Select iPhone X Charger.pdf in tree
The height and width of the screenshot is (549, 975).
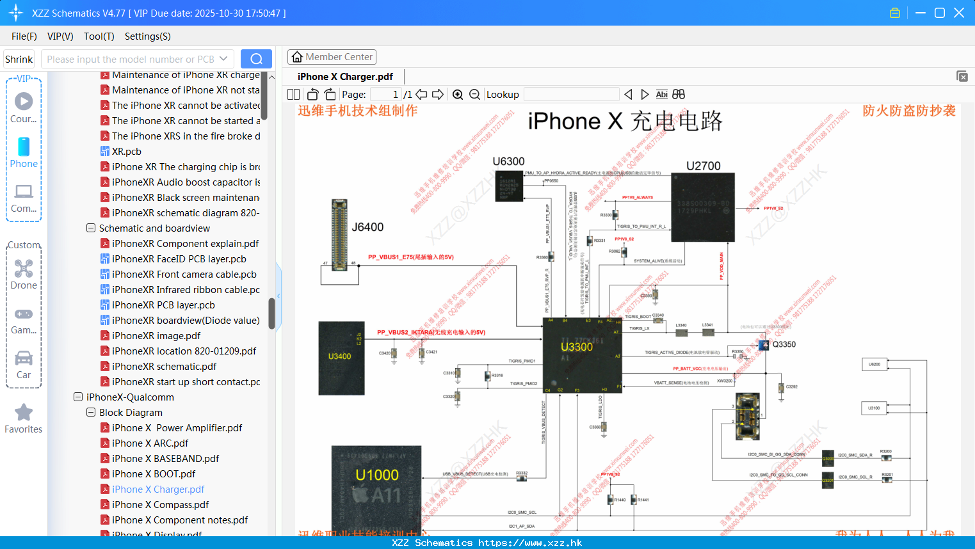click(x=158, y=489)
